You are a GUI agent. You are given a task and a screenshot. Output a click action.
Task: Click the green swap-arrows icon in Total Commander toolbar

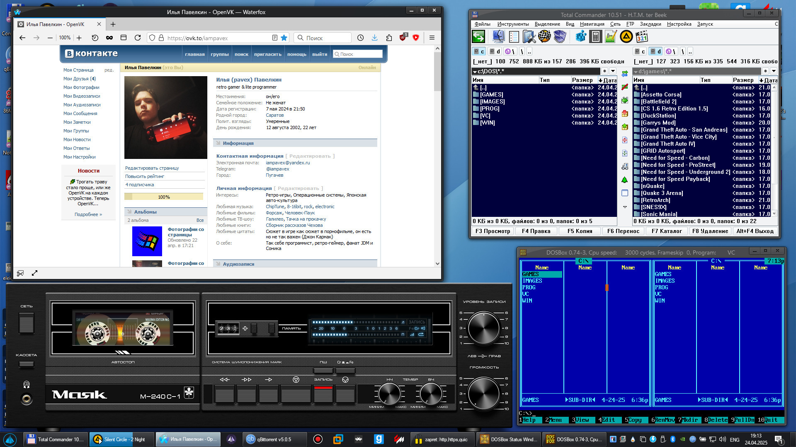[x=478, y=37]
